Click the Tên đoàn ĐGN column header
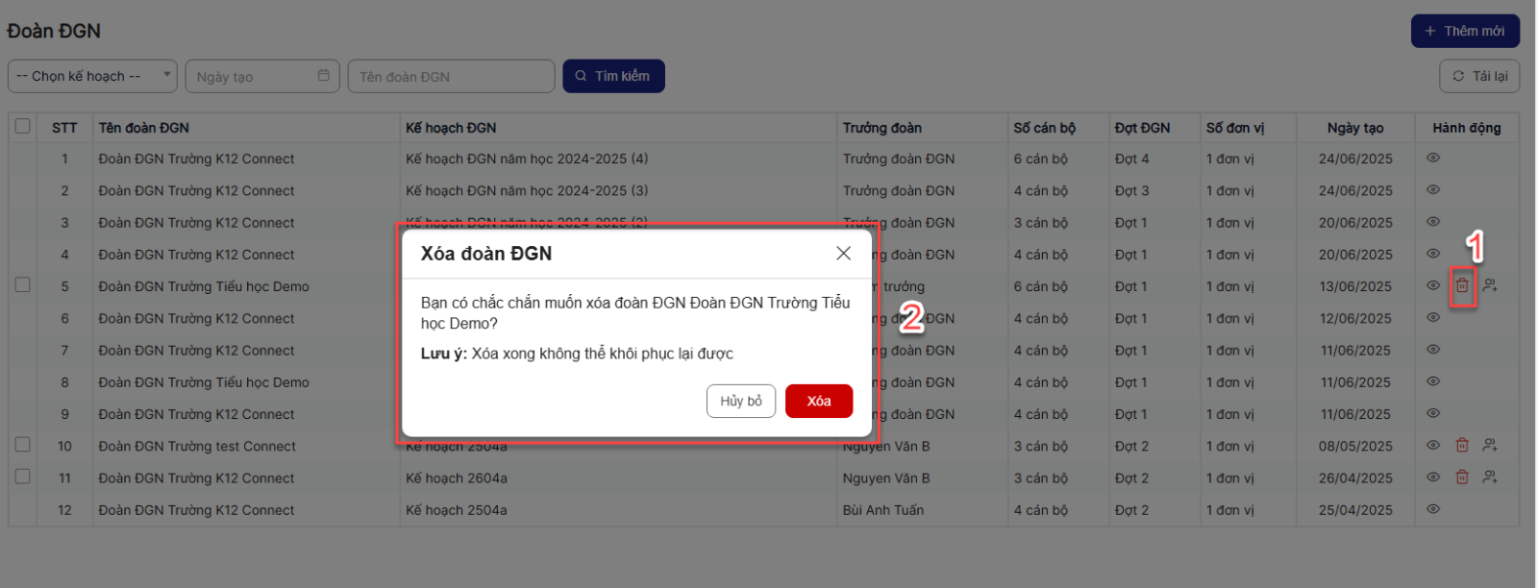 coord(144,128)
